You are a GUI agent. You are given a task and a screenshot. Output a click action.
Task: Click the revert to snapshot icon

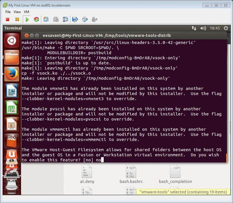[56, 19]
